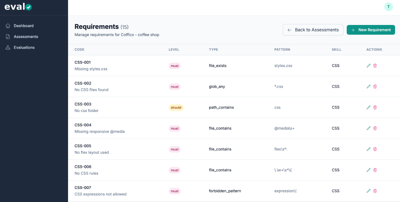Image resolution: width=400 pixels, height=202 pixels.
Task: Open the user avatar T menu
Action: (388, 7)
